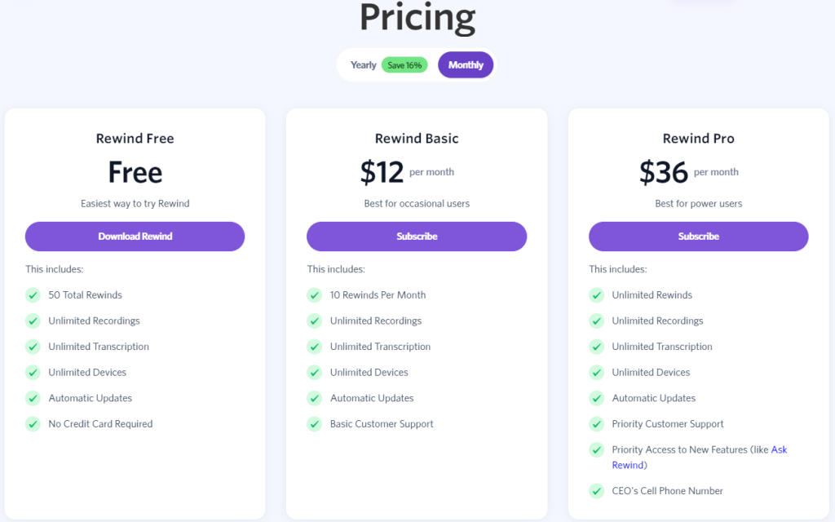Select Monthly billing option

point(466,65)
